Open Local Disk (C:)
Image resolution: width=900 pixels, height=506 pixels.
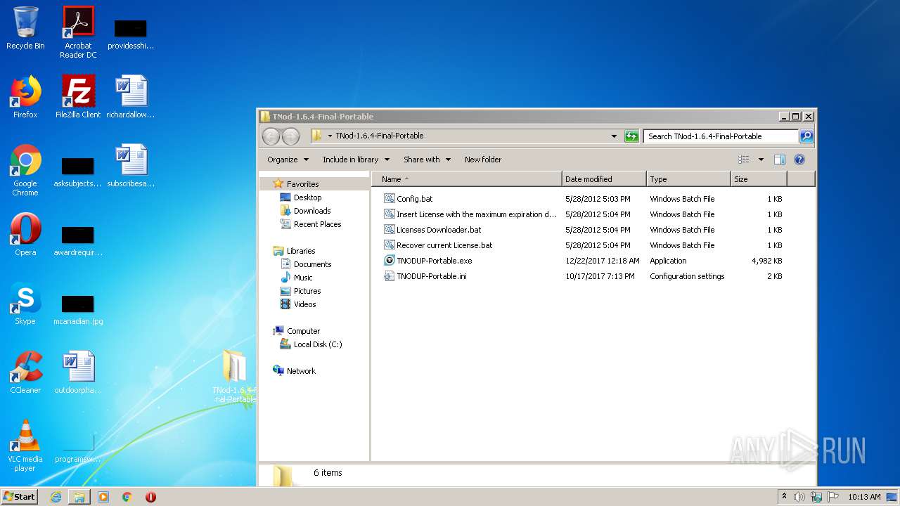(318, 344)
